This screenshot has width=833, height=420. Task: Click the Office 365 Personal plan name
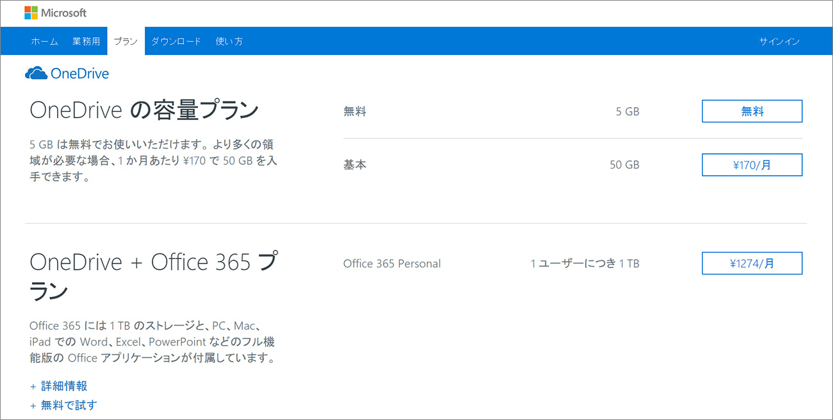tap(392, 264)
